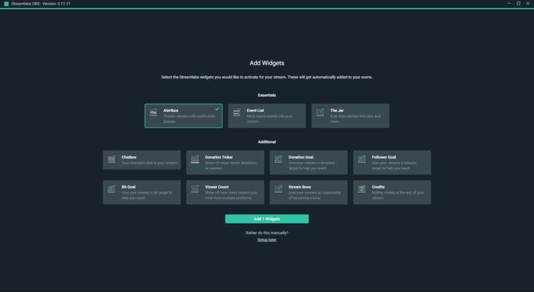Select the Event List widget title
Screen dimensions: 534x292
(x=255, y=111)
